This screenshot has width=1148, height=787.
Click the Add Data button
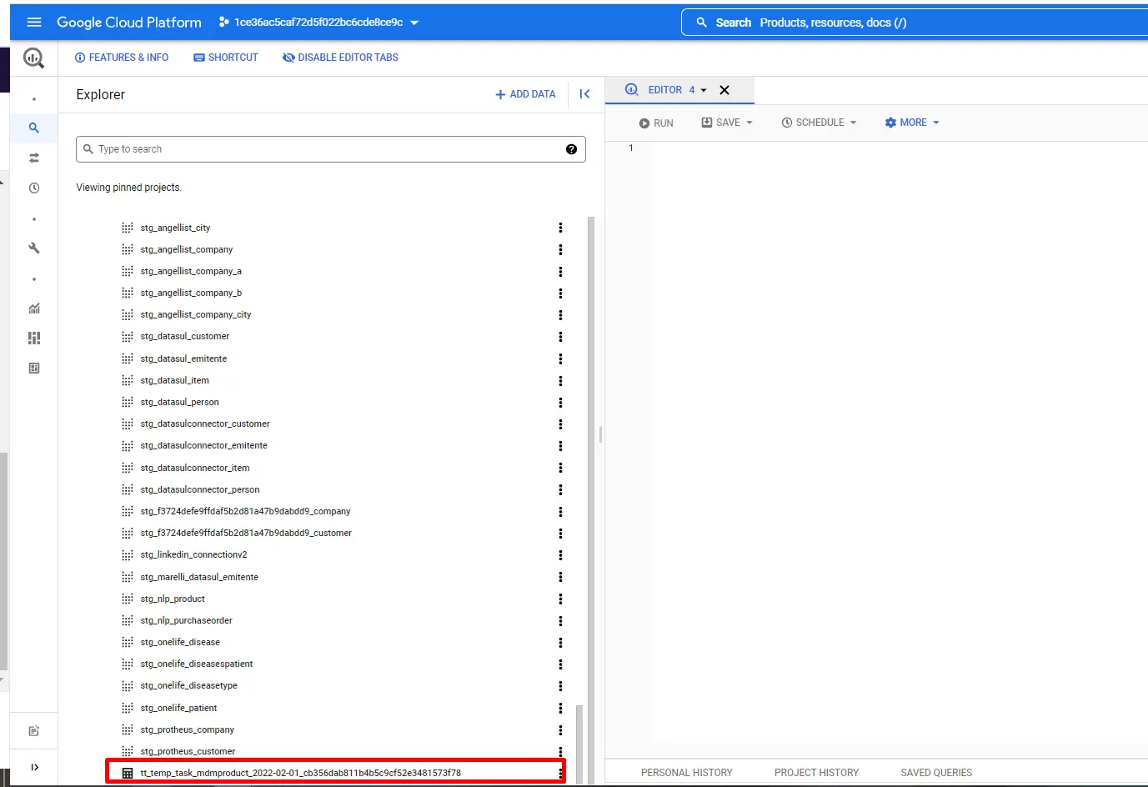(525, 94)
